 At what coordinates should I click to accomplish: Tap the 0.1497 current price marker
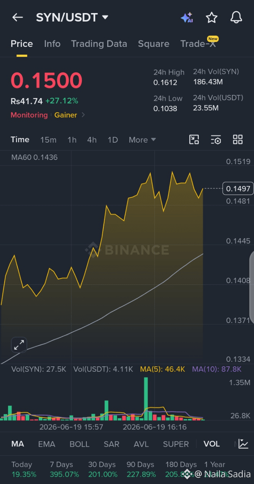point(238,188)
